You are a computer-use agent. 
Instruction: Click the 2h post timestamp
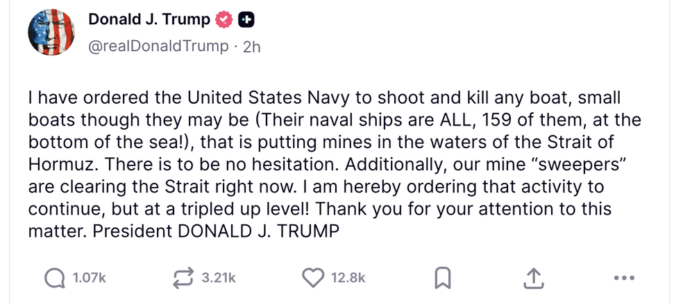[x=251, y=46]
